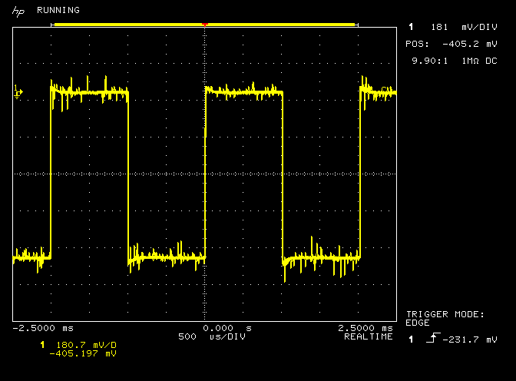Click the 500 us/DIV timebase setting
The image size is (516, 381).
(x=204, y=336)
